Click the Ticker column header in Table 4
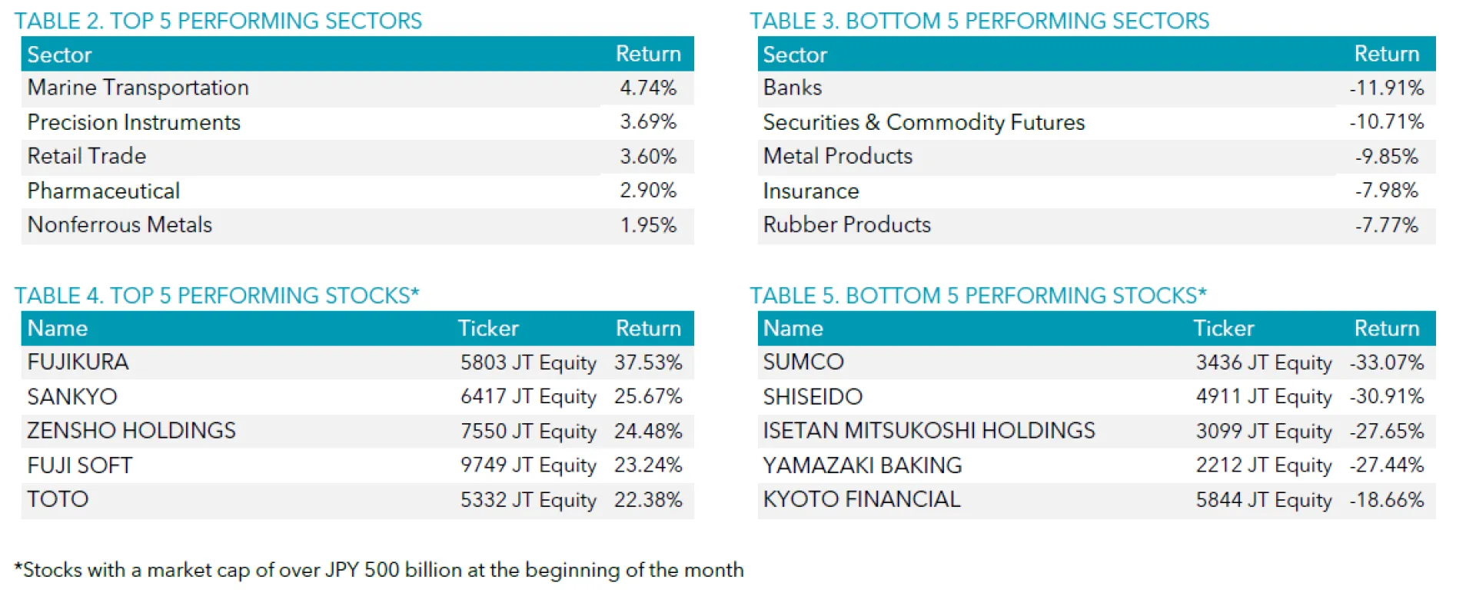The height and width of the screenshot is (593, 1476). pyautogui.click(x=488, y=328)
